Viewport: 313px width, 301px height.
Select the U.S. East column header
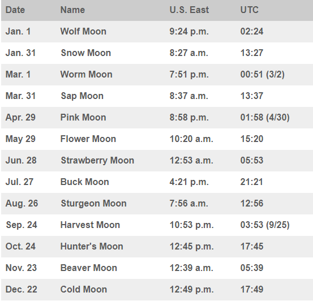189,10
